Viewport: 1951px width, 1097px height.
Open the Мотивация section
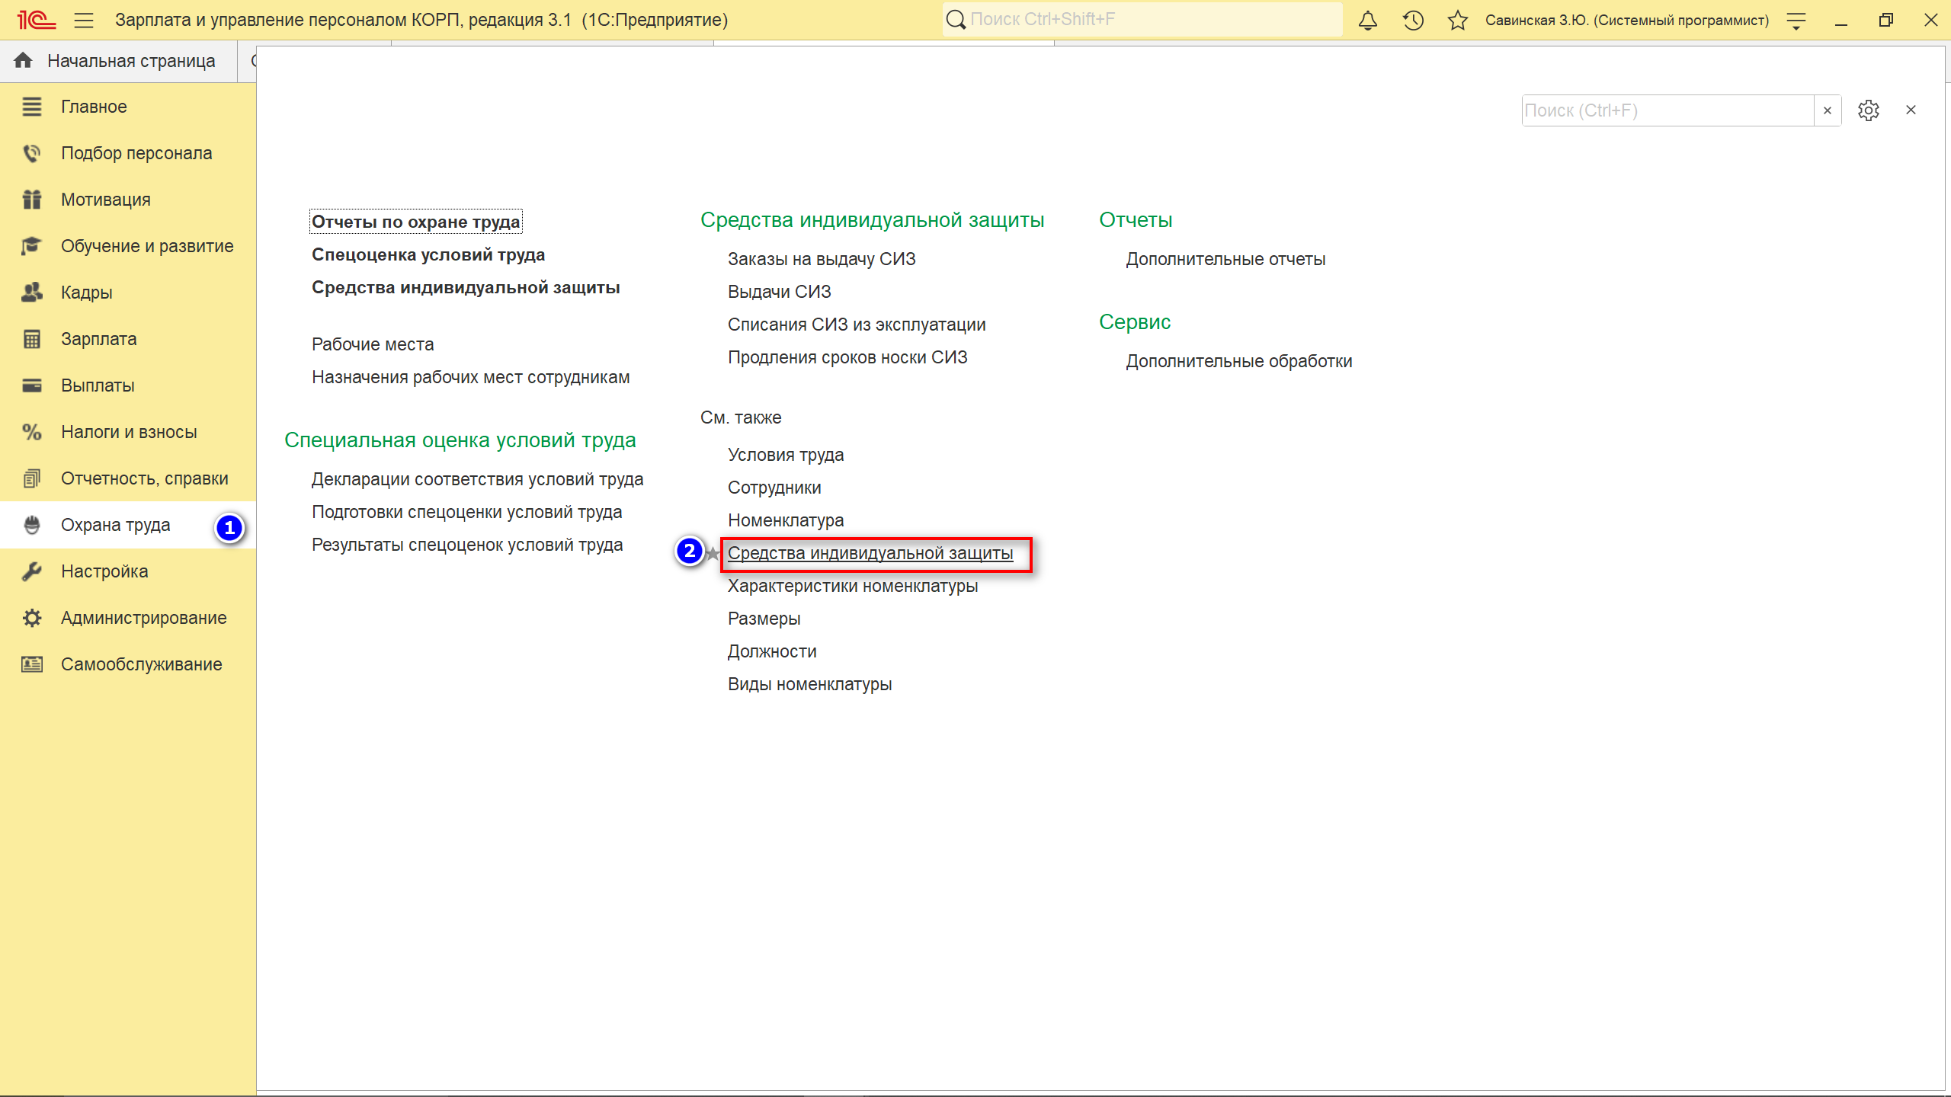105,200
